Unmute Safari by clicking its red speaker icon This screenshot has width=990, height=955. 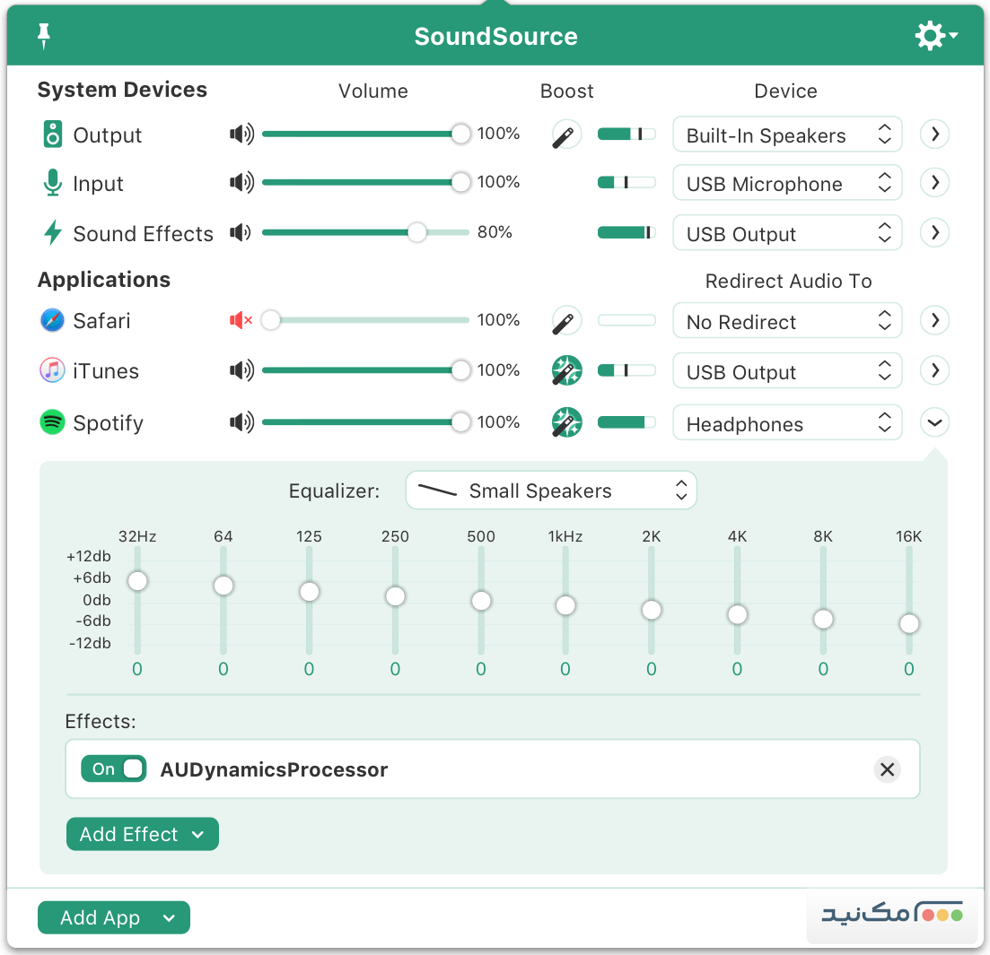pos(240,320)
